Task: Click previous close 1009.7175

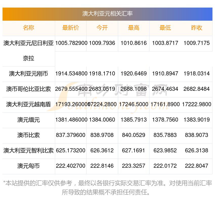Action: point(197,43)
